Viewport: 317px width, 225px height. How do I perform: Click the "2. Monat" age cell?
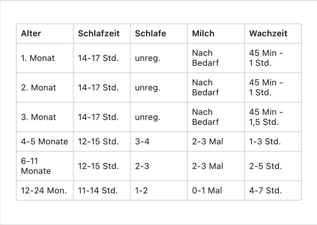(38, 88)
